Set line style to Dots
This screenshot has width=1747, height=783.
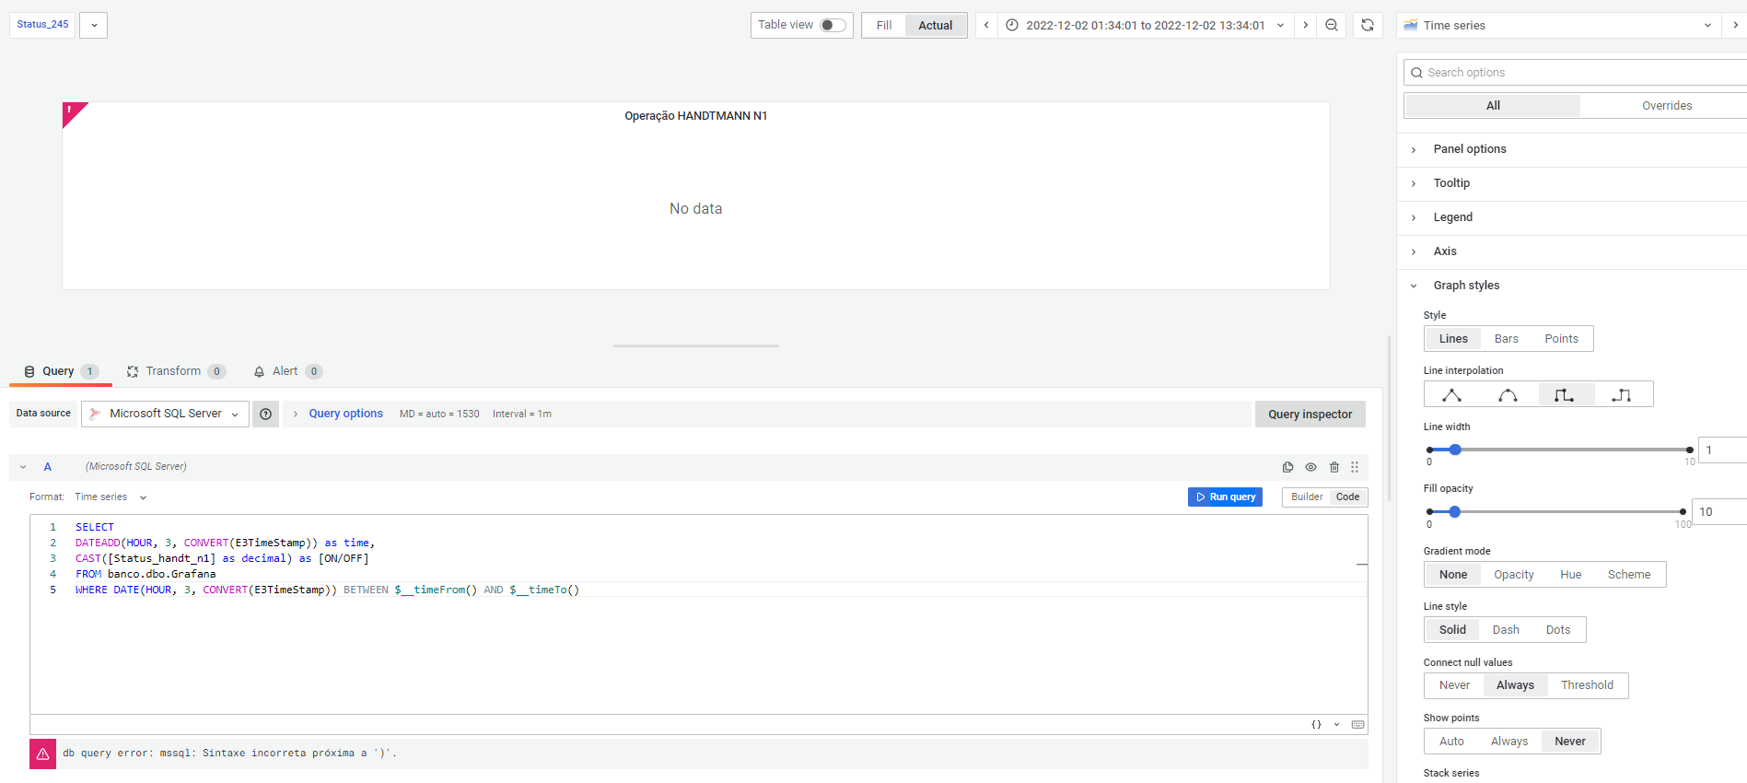pos(1558,630)
